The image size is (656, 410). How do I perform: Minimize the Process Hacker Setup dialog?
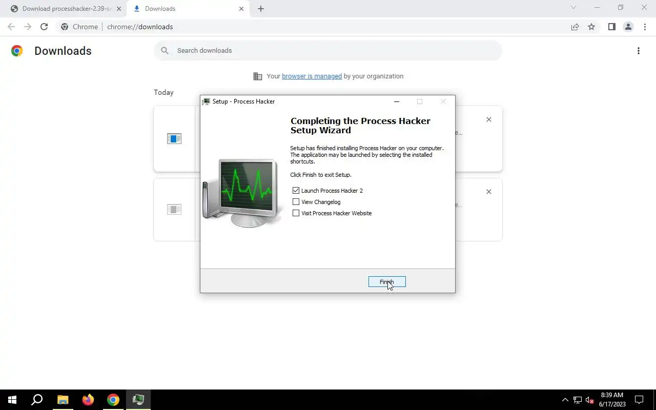[396, 101]
